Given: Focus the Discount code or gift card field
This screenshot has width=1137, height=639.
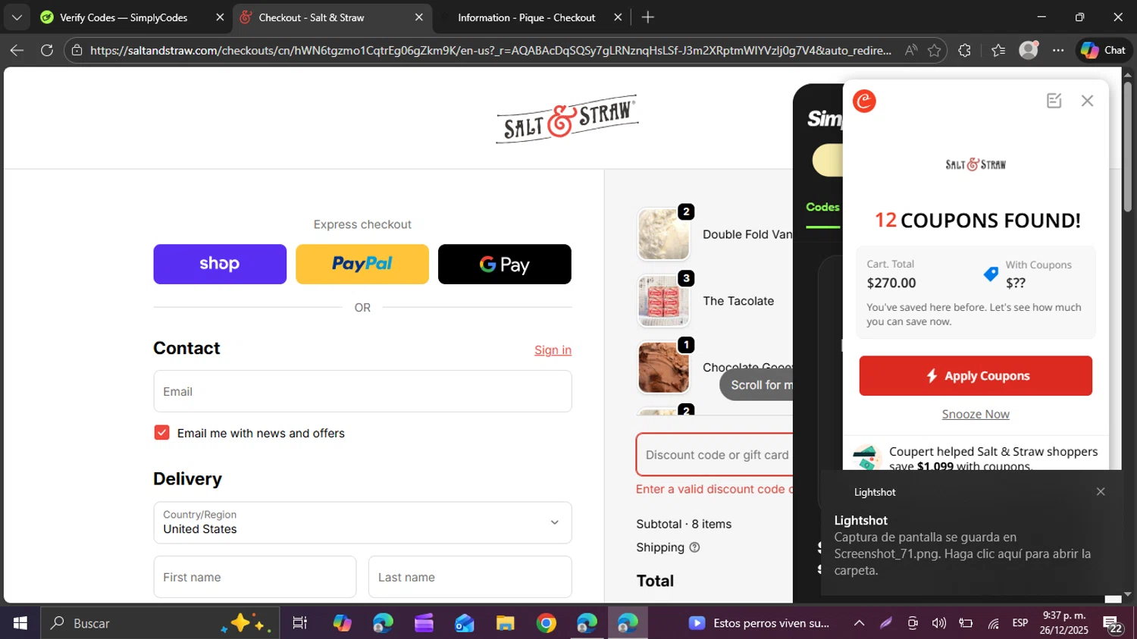Looking at the screenshot, I should tap(715, 455).
